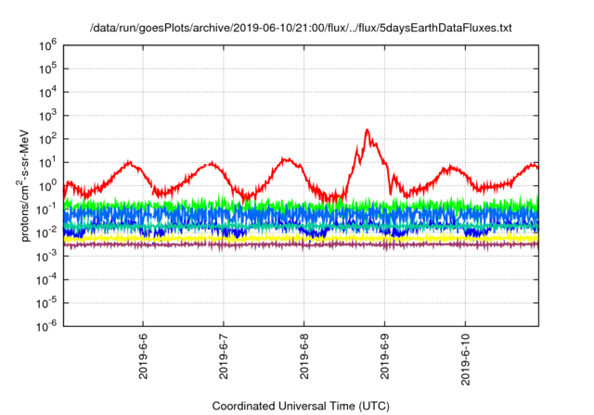Click the 10^3 y-axis tick label

point(47,117)
